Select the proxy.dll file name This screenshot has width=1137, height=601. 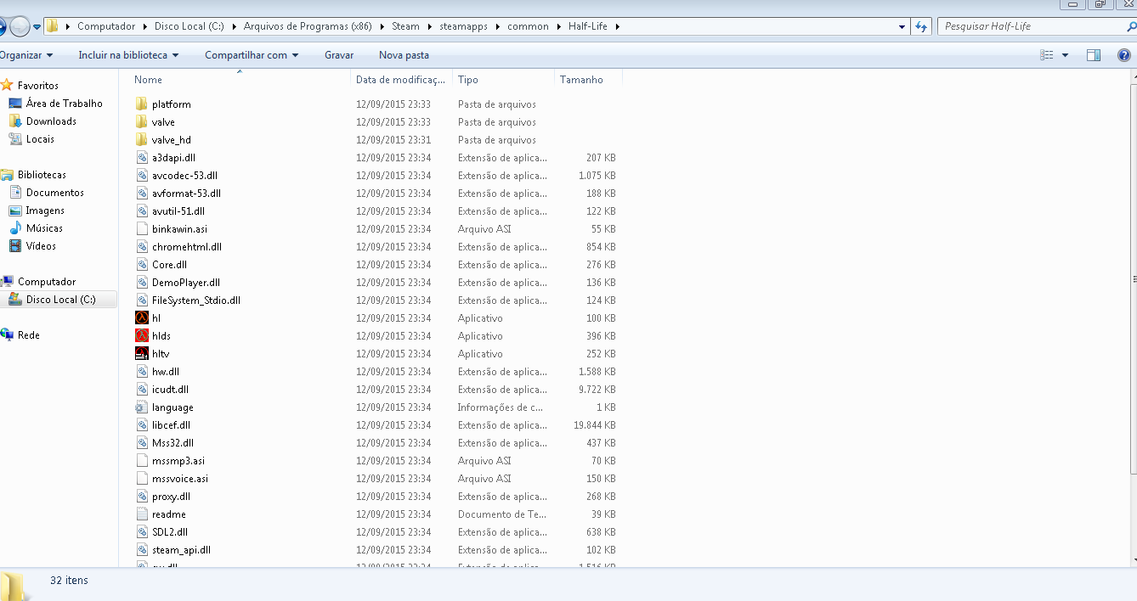tap(171, 496)
